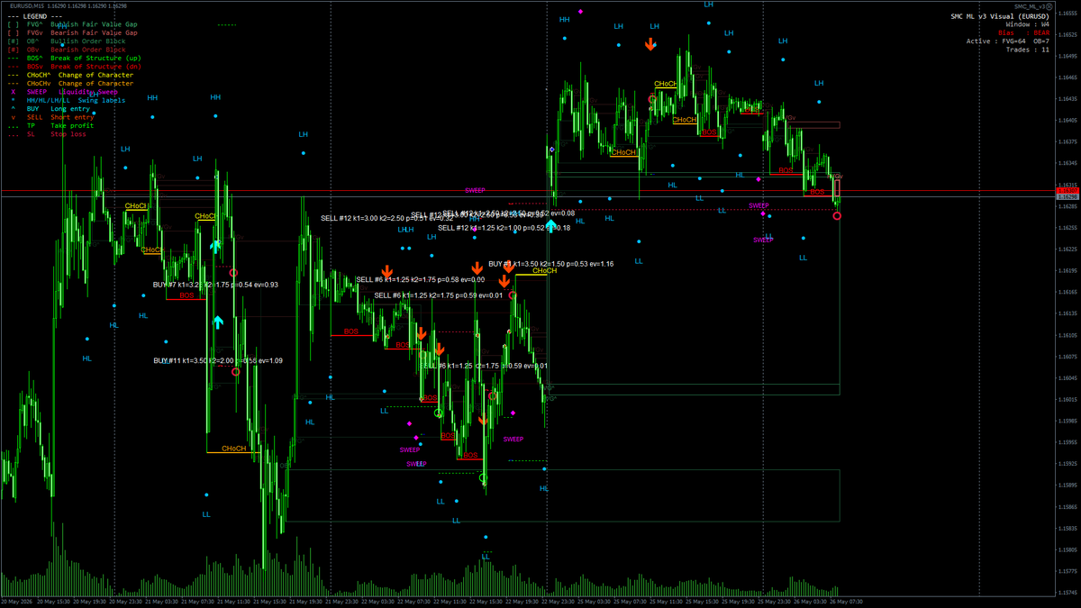Screen dimensions: 1081x608
Task: Click the 'Window : W4' status line
Action: [x=1028, y=24]
